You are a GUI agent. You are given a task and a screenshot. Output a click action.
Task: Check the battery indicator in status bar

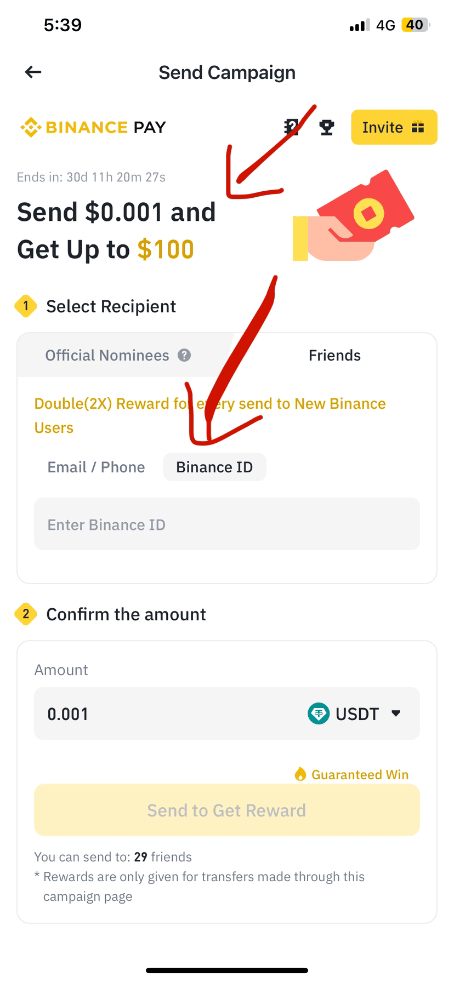[x=415, y=25]
